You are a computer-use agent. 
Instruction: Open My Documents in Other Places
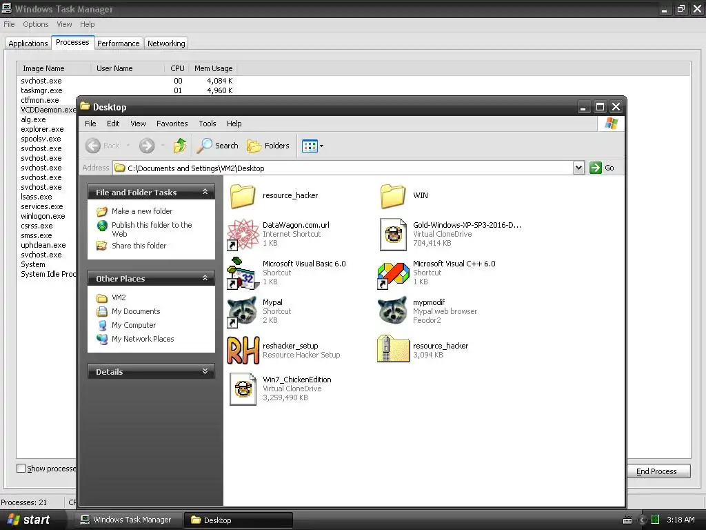point(136,311)
